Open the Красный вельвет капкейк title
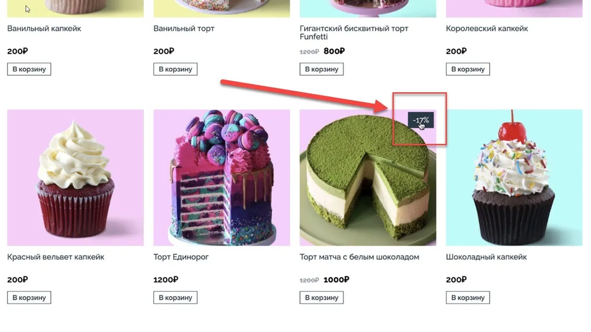Viewport: 591px width, 332px height. tap(56, 257)
